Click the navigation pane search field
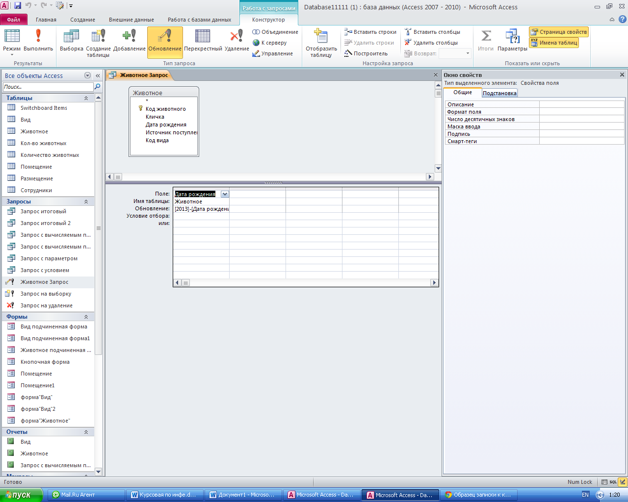The height and width of the screenshot is (502, 628). click(x=48, y=87)
